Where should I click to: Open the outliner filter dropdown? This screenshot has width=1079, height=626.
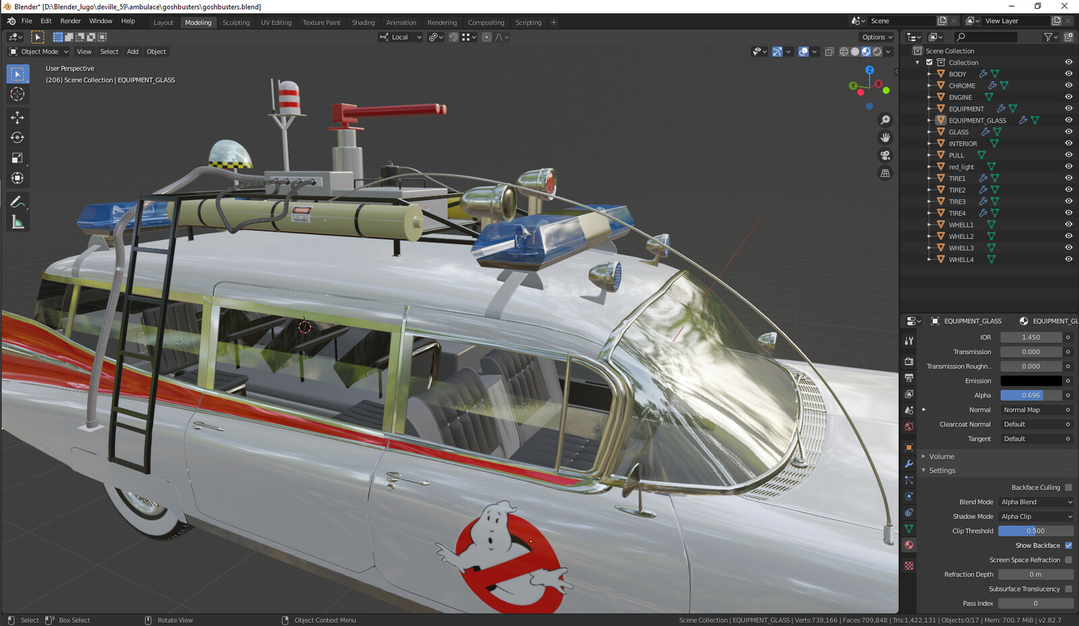pos(1050,37)
